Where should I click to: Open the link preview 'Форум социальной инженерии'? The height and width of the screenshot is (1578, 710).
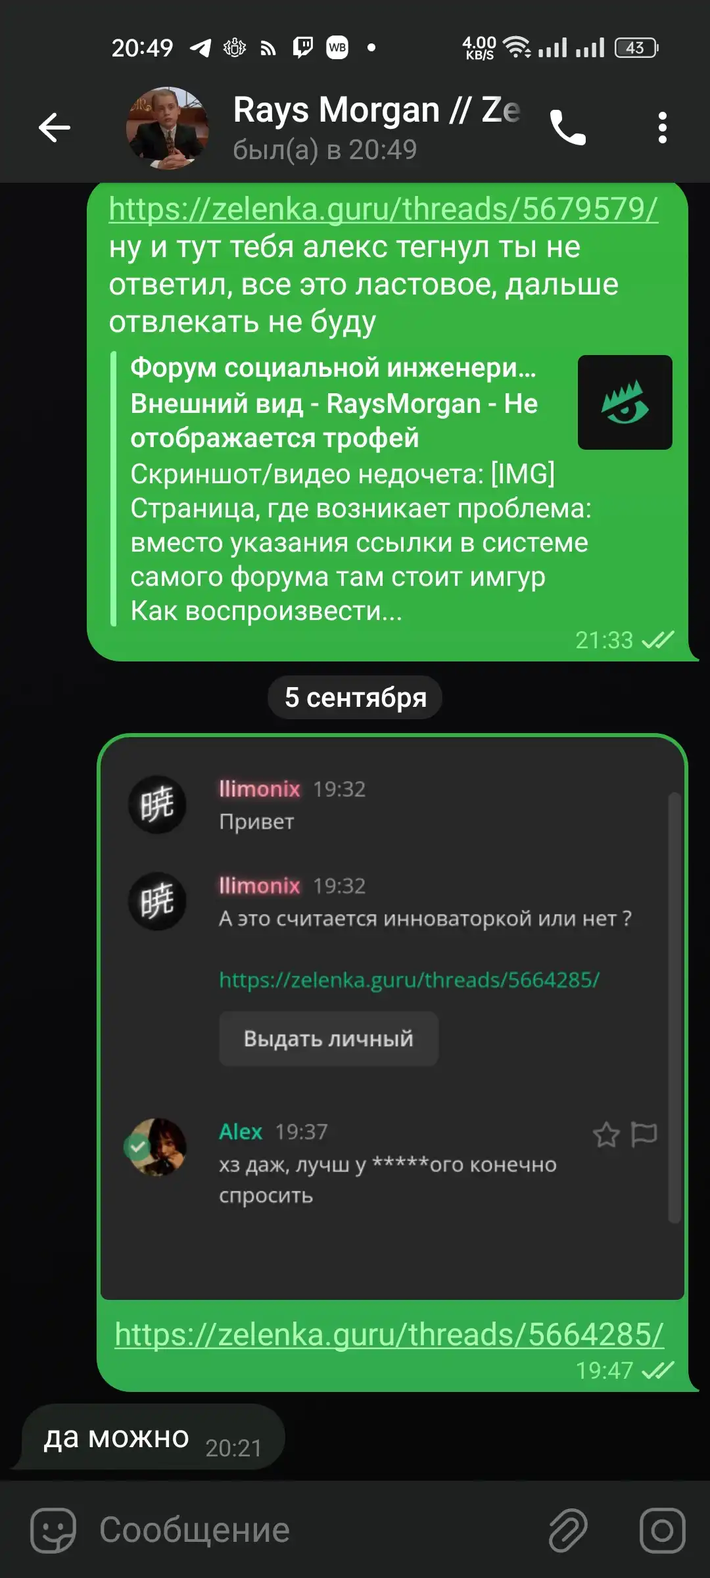click(392, 489)
